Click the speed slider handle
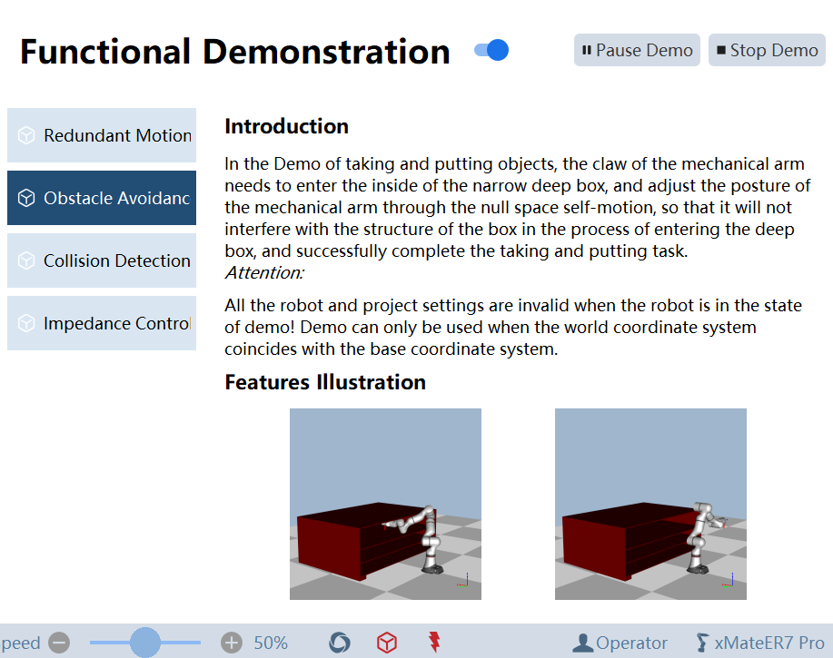Viewport: 833px width, 658px height. 145,643
